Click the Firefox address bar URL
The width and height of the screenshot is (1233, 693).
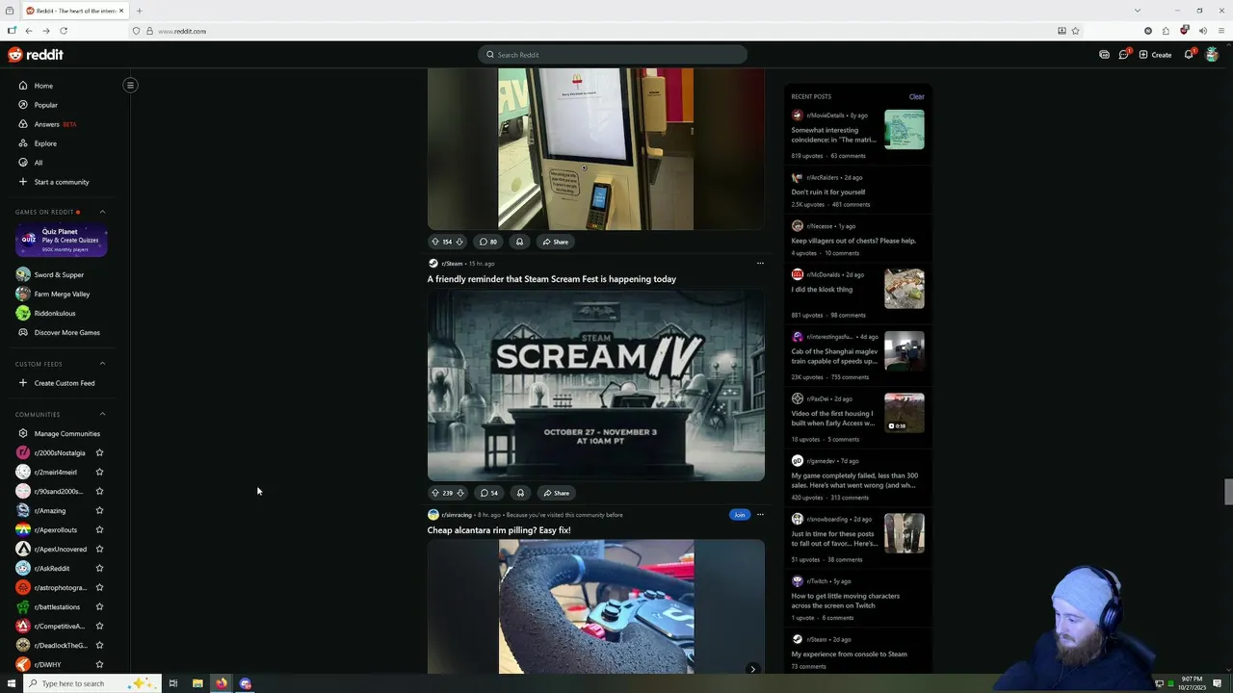pos(182,31)
